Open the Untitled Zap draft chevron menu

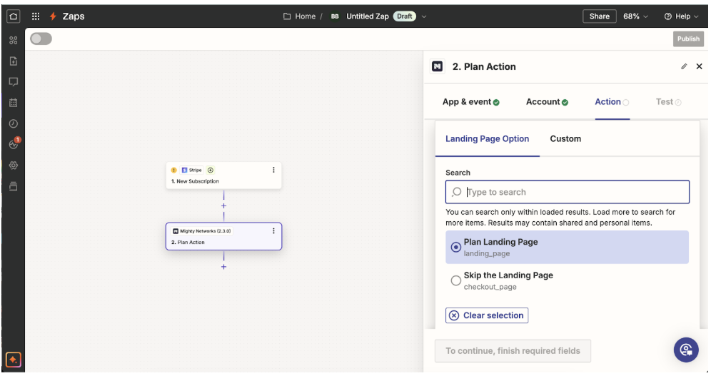point(424,16)
